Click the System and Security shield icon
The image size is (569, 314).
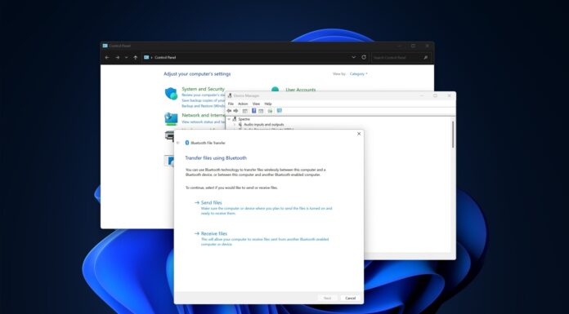(x=171, y=94)
